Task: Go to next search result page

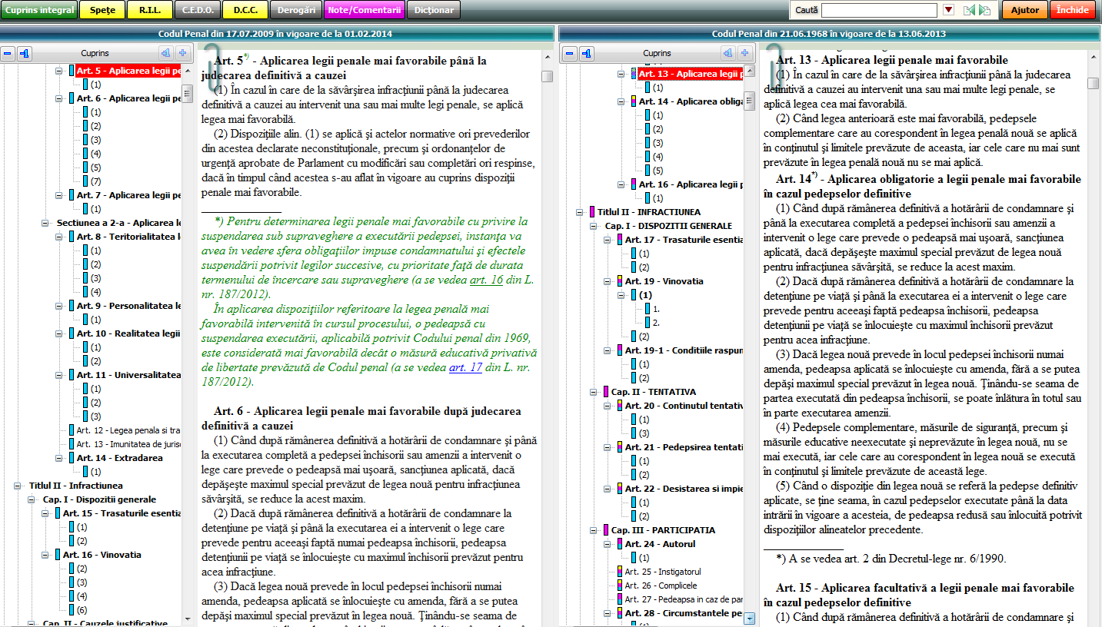Action: [984, 10]
